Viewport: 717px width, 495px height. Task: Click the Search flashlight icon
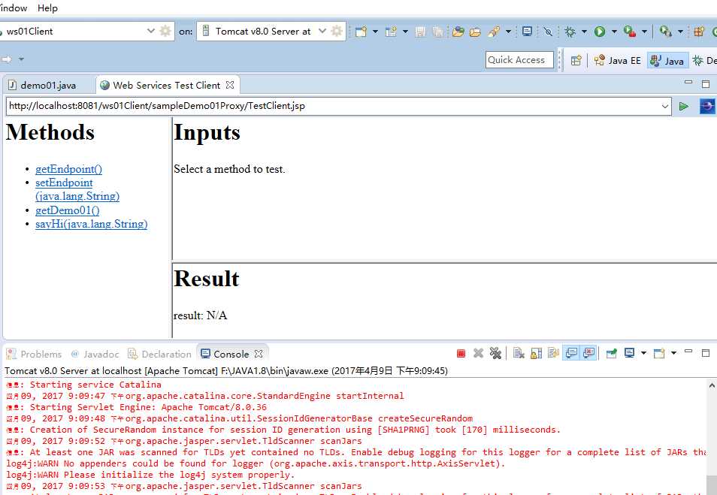494,32
